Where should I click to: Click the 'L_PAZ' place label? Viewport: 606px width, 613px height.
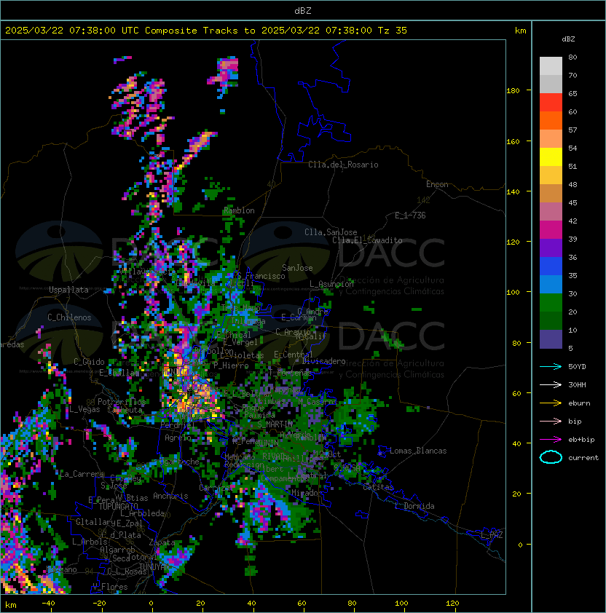[492, 535]
